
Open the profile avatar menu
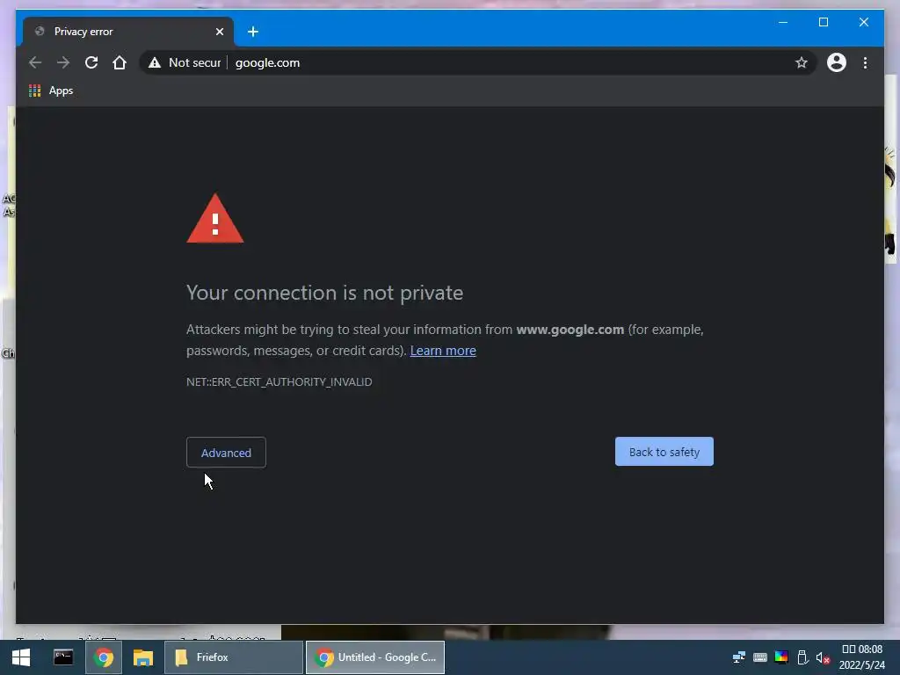837,62
